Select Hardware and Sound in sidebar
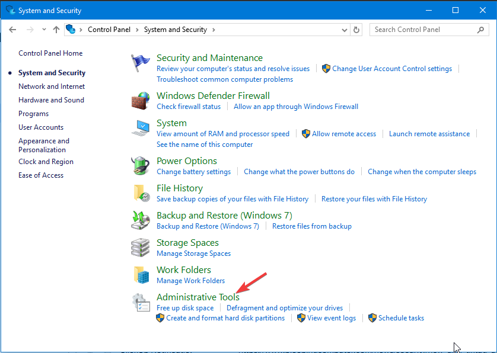The height and width of the screenshot is (353, 497). [x=52, y=100]
